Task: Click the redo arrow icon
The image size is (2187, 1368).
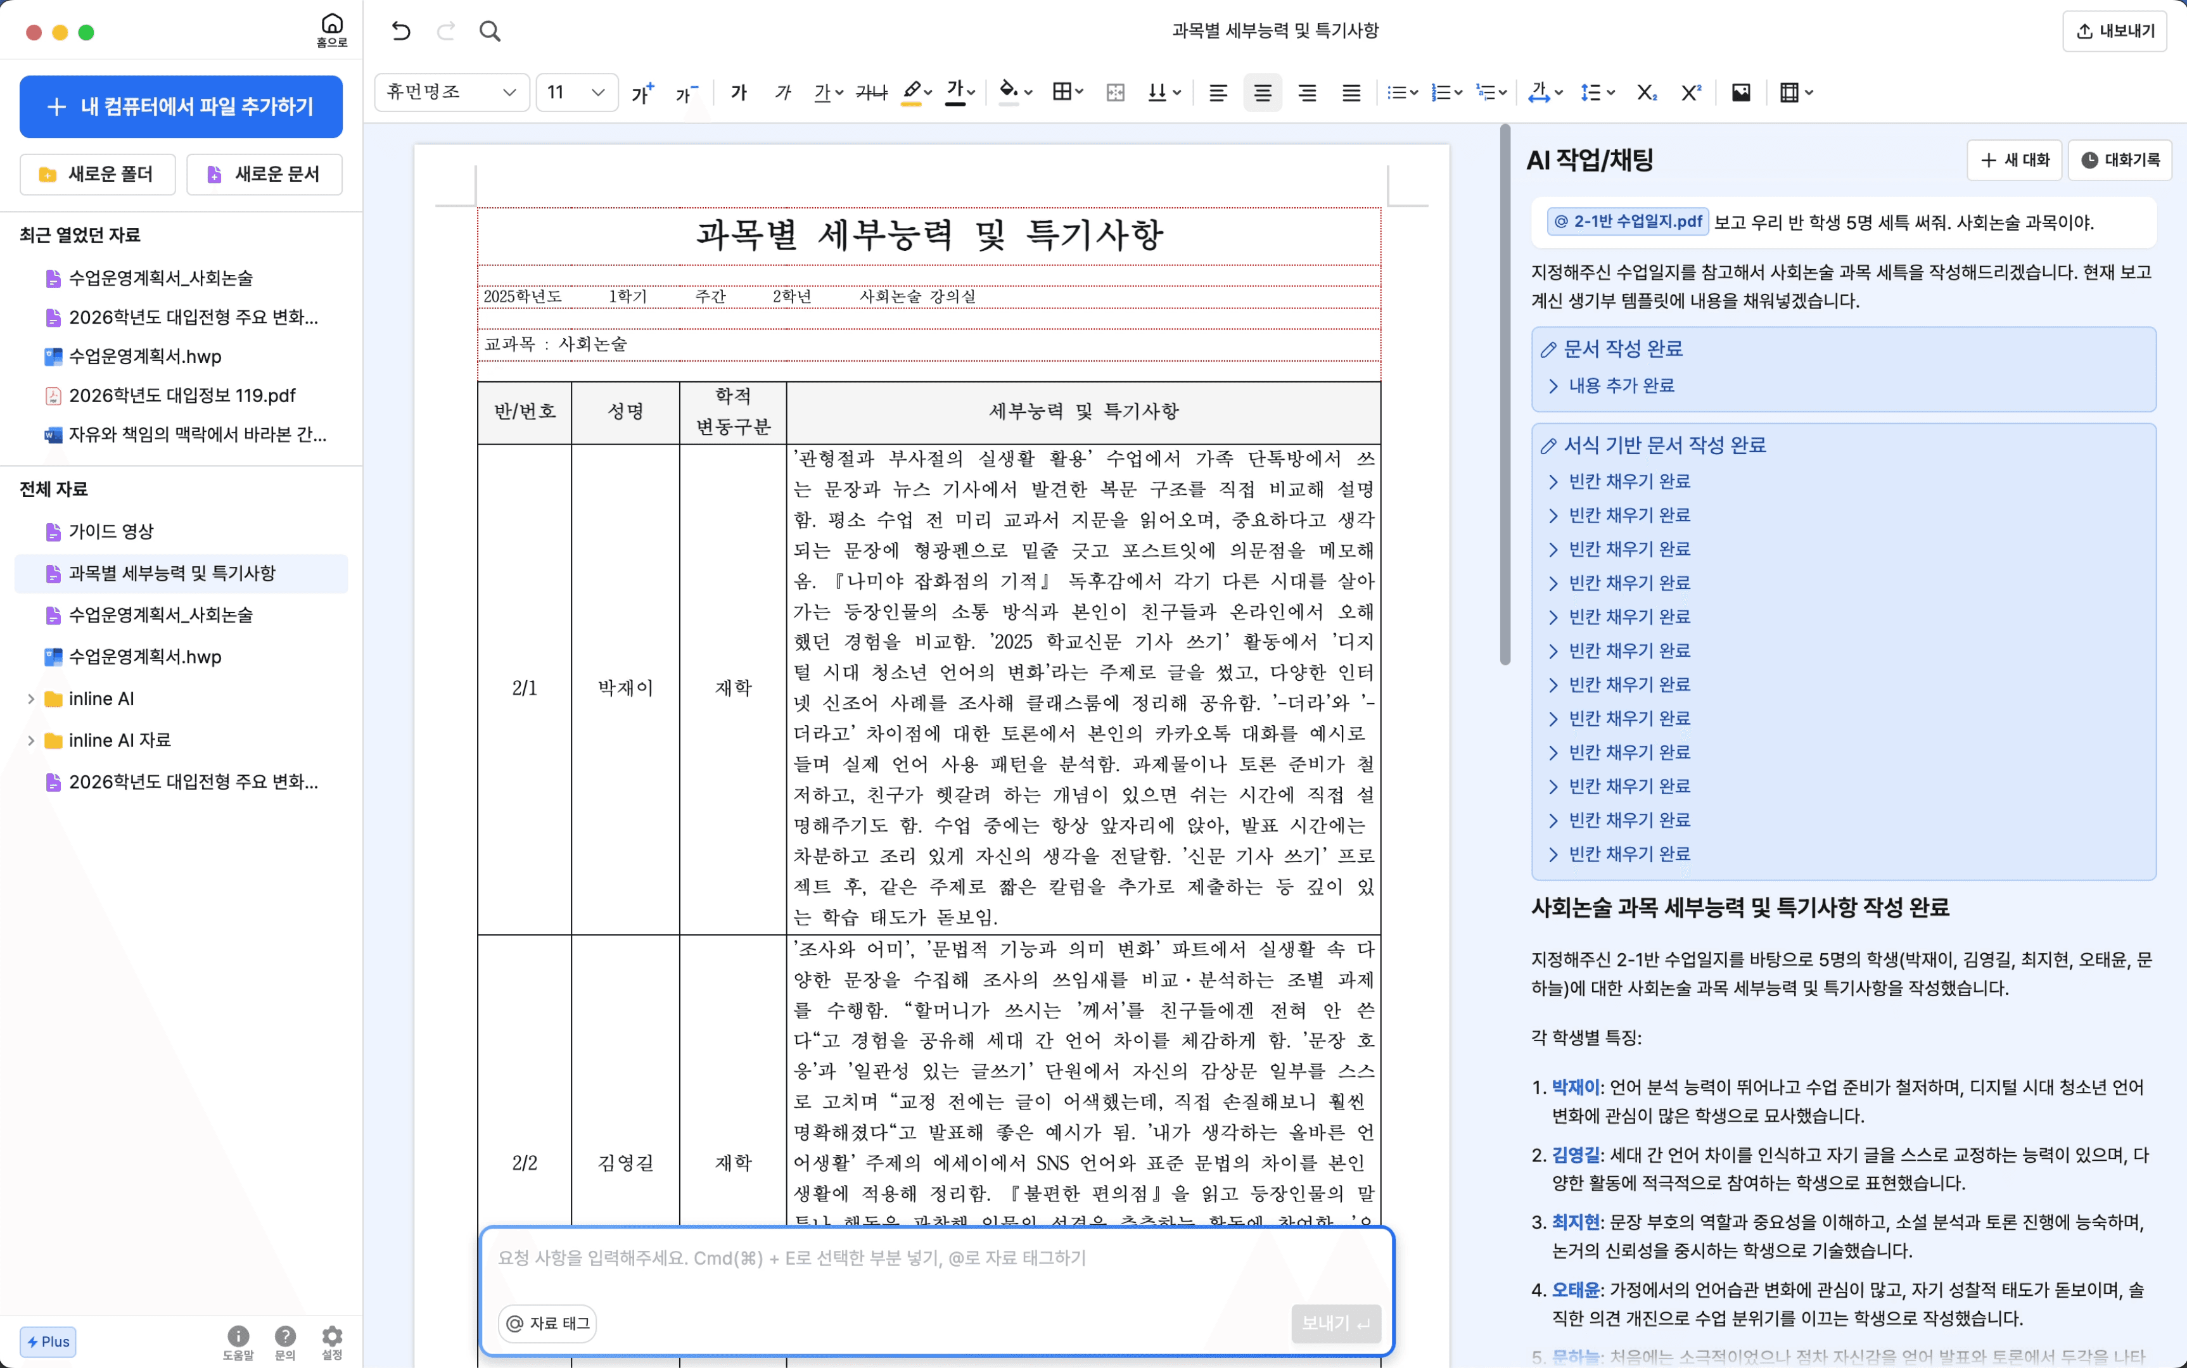Action: pos(446,32)
